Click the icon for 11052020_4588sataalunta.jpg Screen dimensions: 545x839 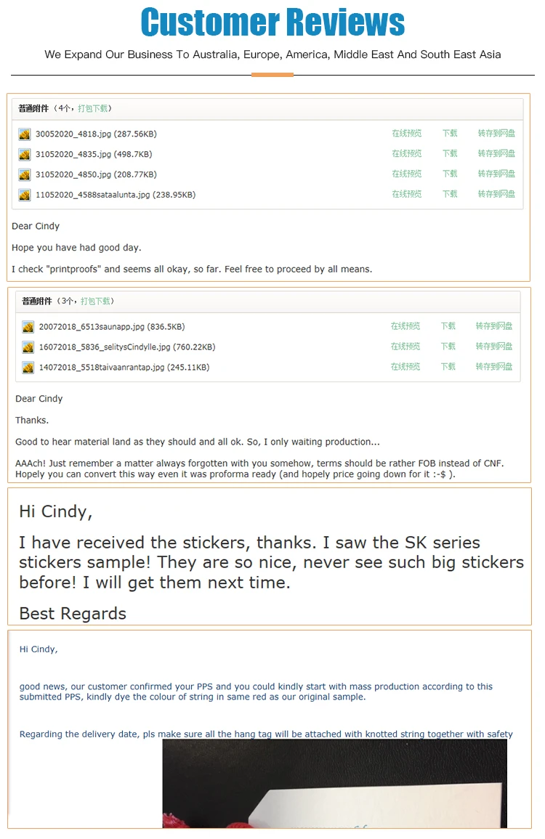coord(25,195)
